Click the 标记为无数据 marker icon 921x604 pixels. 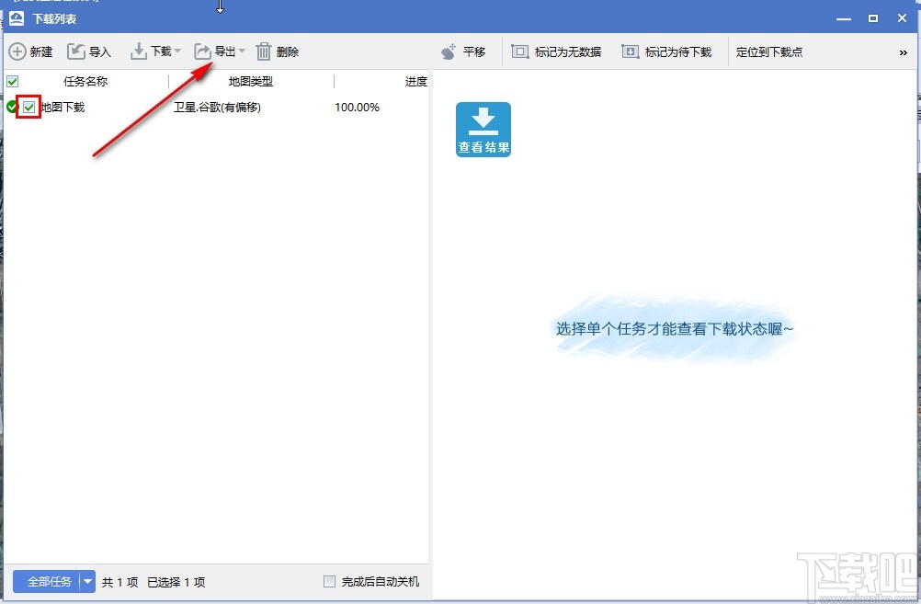[x=517, y=51]
